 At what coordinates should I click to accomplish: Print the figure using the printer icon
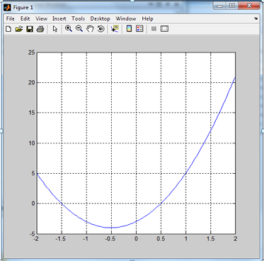click(x=40, y=29)
